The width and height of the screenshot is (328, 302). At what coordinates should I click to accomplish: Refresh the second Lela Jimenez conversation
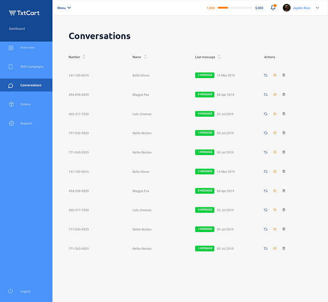(x=265, y=210)
